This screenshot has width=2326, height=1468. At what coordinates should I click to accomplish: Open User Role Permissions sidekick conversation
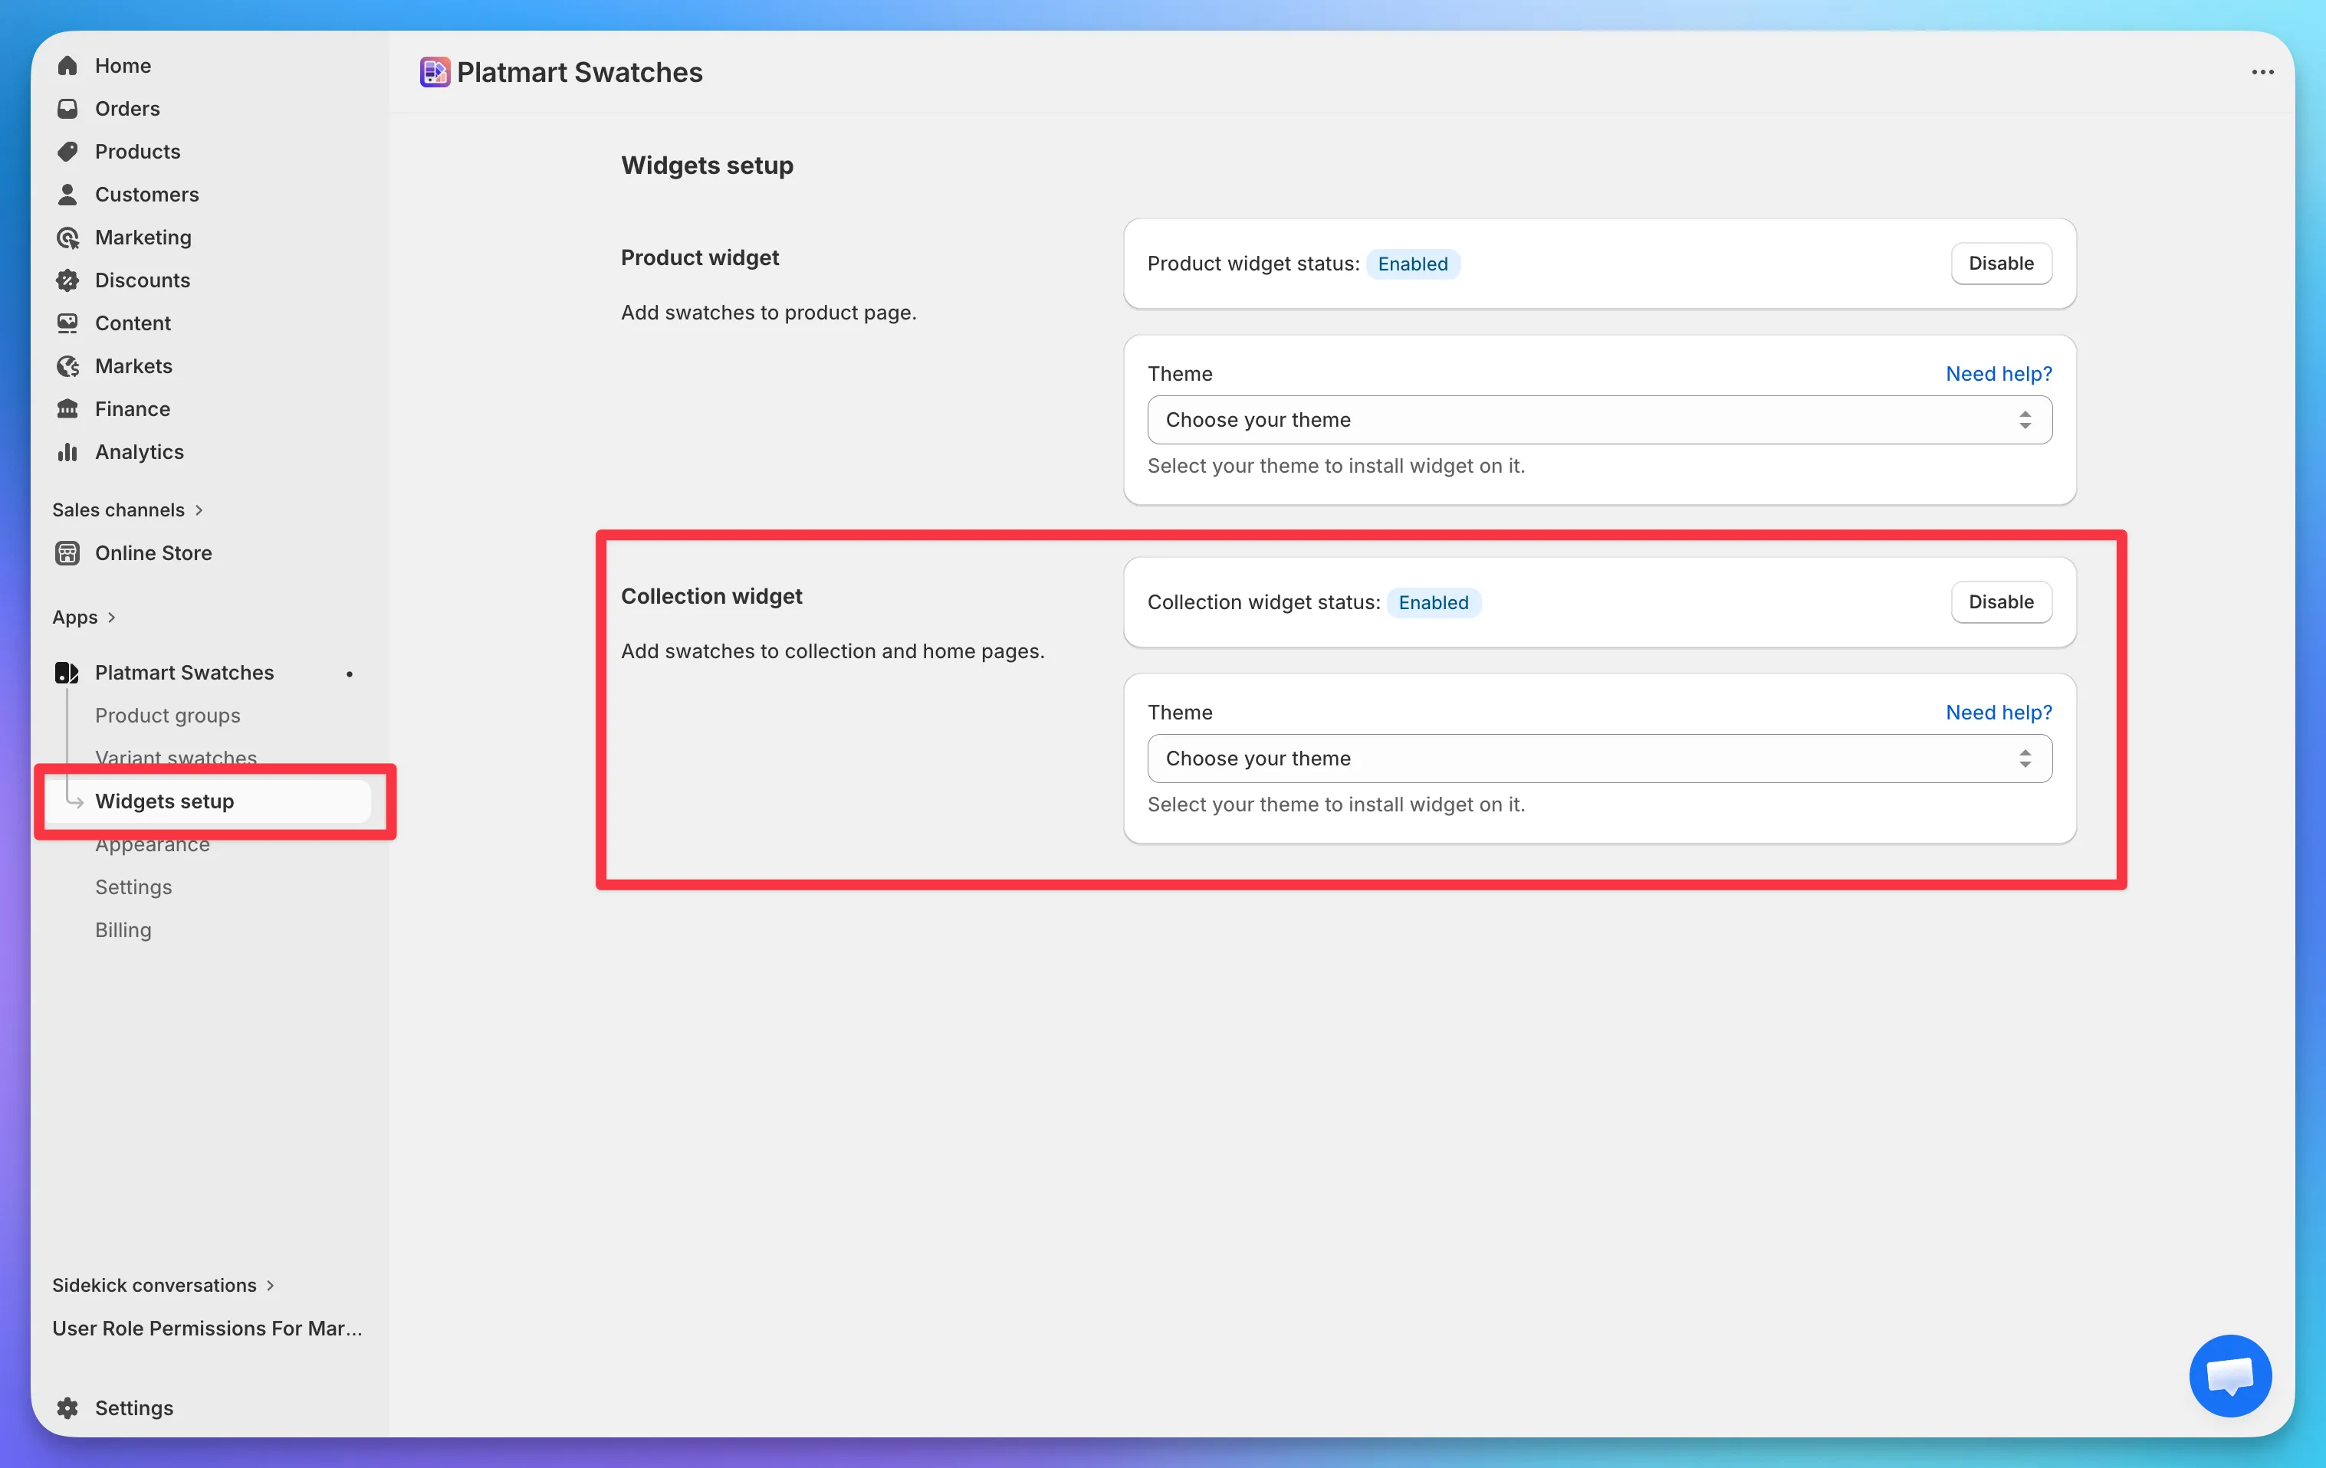(207, 1328)
